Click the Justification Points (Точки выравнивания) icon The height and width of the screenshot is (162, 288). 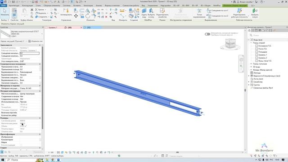click(199, 13)
